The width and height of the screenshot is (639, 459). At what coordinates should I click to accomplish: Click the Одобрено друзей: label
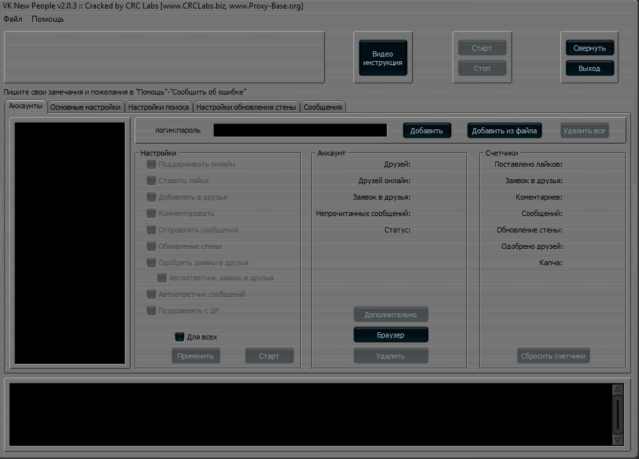pyautogui.click(x=532, y=246)
